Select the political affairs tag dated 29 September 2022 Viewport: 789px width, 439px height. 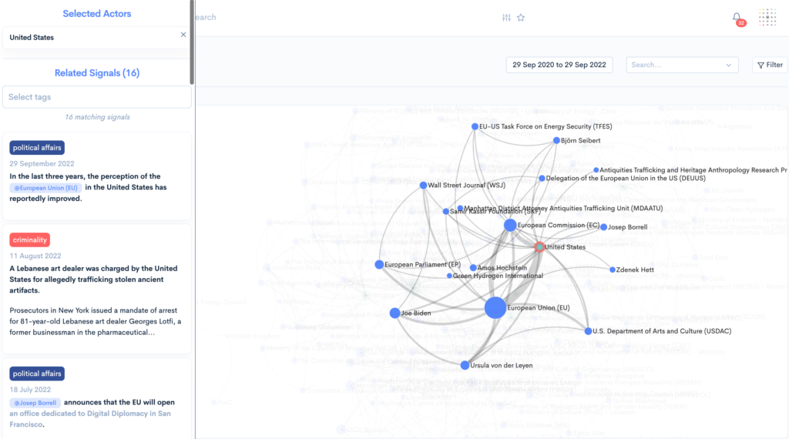(x=37, y=148)
